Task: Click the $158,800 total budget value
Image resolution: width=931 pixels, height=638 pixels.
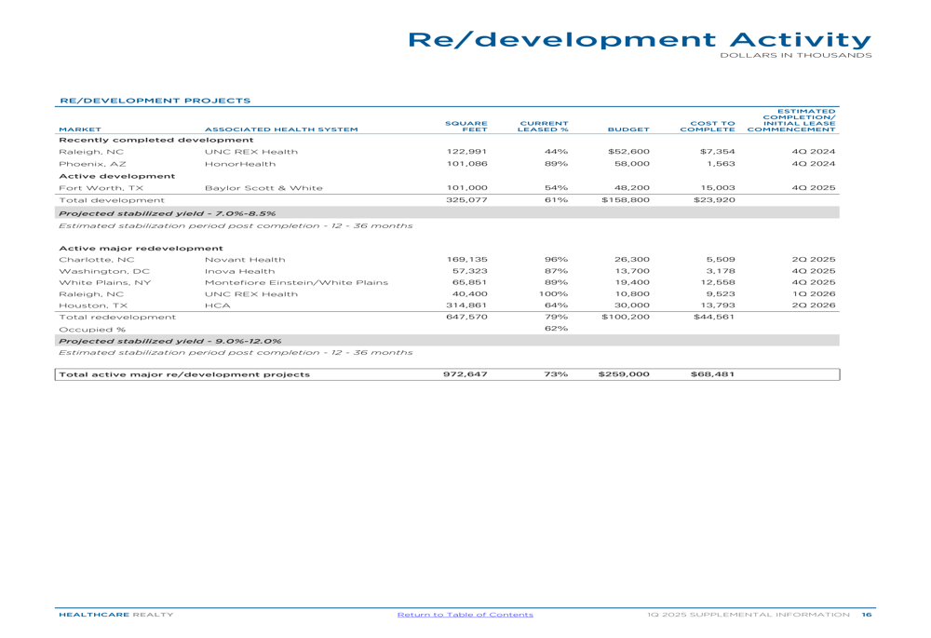Action: click(x=626, y=199)
